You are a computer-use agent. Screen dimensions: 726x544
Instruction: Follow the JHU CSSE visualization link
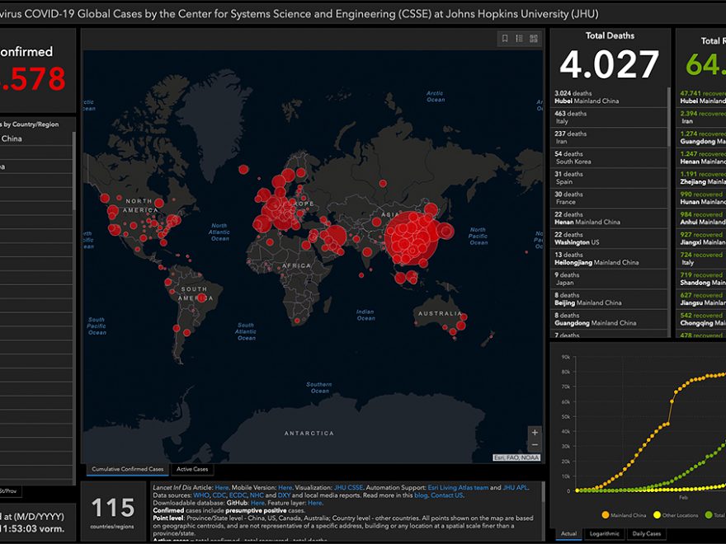tap(348, 488)
